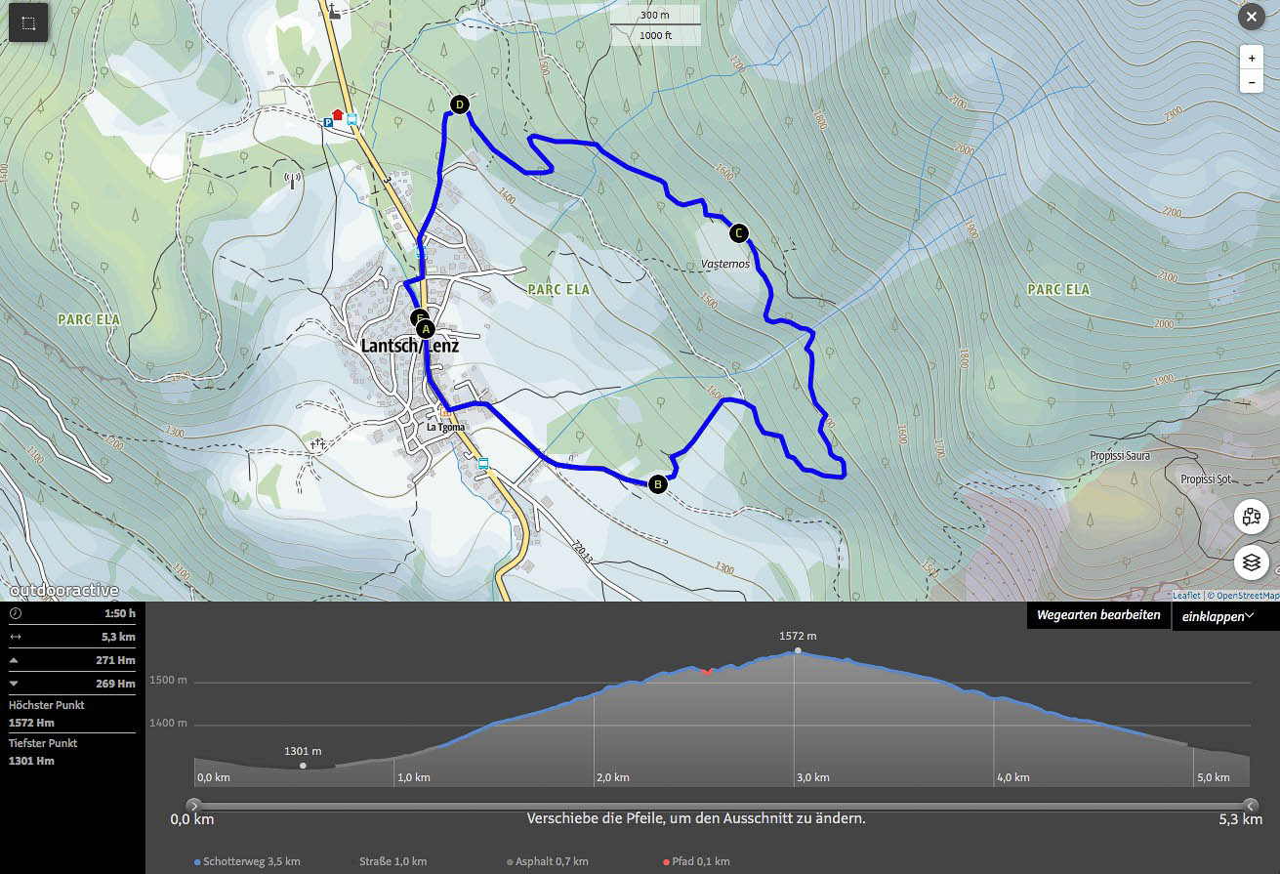This screenshot has height=874, width=1280.
Task: Toggle Schotterweg 3,5 km legend entry
Action: pyautogui.click(x=248, y=862)
